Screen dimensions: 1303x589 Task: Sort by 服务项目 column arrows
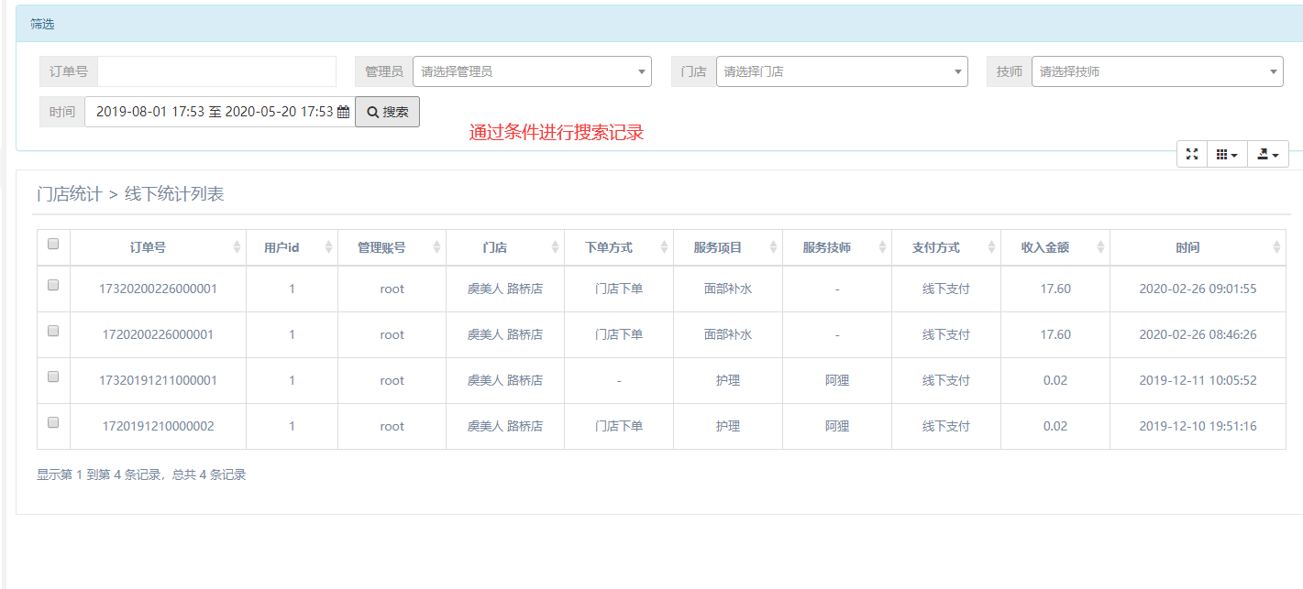click(774, 247)
